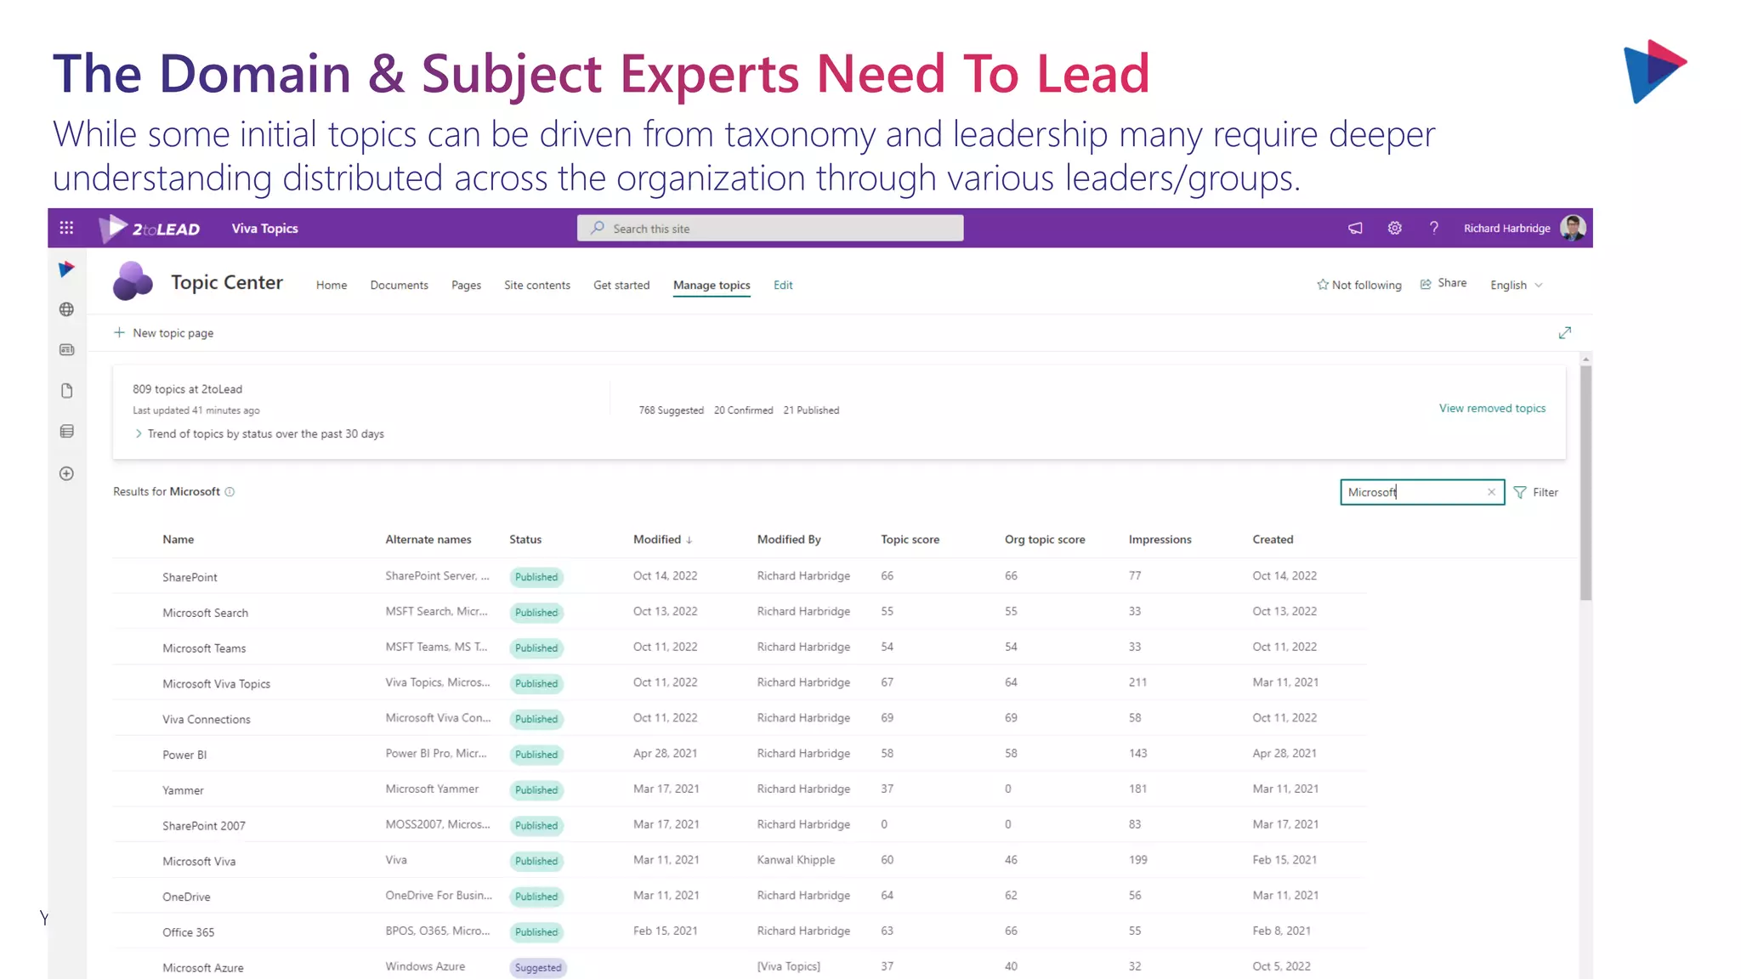Open Richard Harbridge profile picture
The height and width of the screenshot is (979, 1741).
coord(1573,228)
